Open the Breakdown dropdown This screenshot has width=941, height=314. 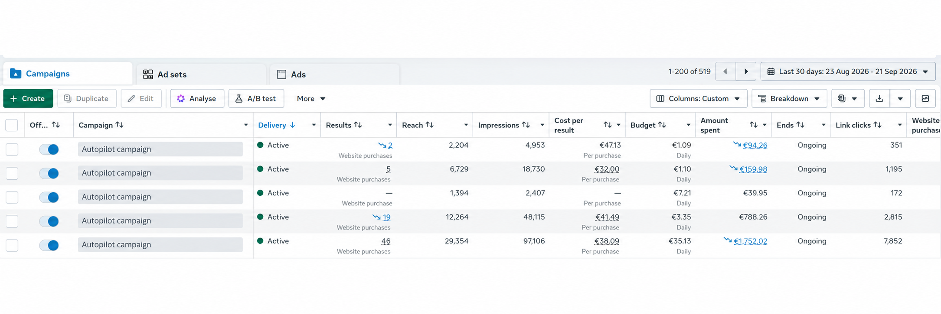point(789,98)
